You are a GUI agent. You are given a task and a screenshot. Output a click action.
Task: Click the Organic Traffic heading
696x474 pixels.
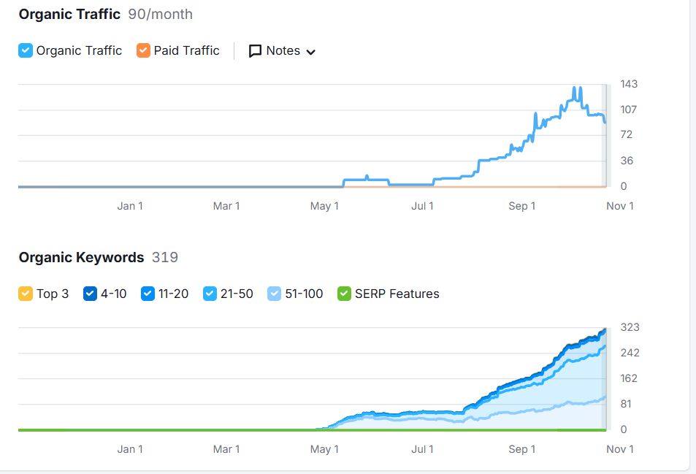69,14
